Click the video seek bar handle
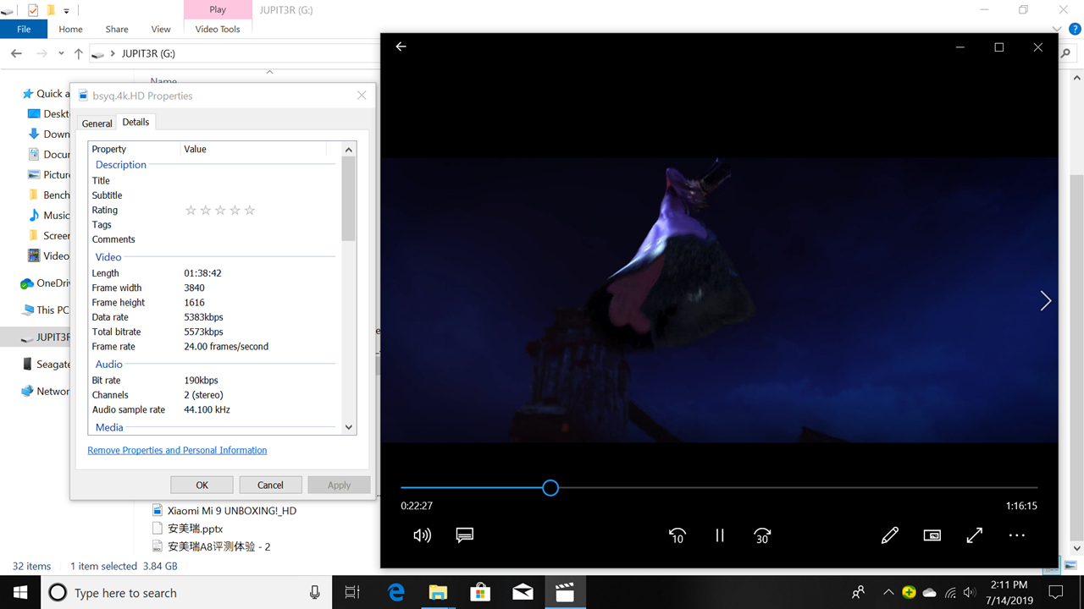This screenshot has height=609, width=1084. tap(550, 487)
